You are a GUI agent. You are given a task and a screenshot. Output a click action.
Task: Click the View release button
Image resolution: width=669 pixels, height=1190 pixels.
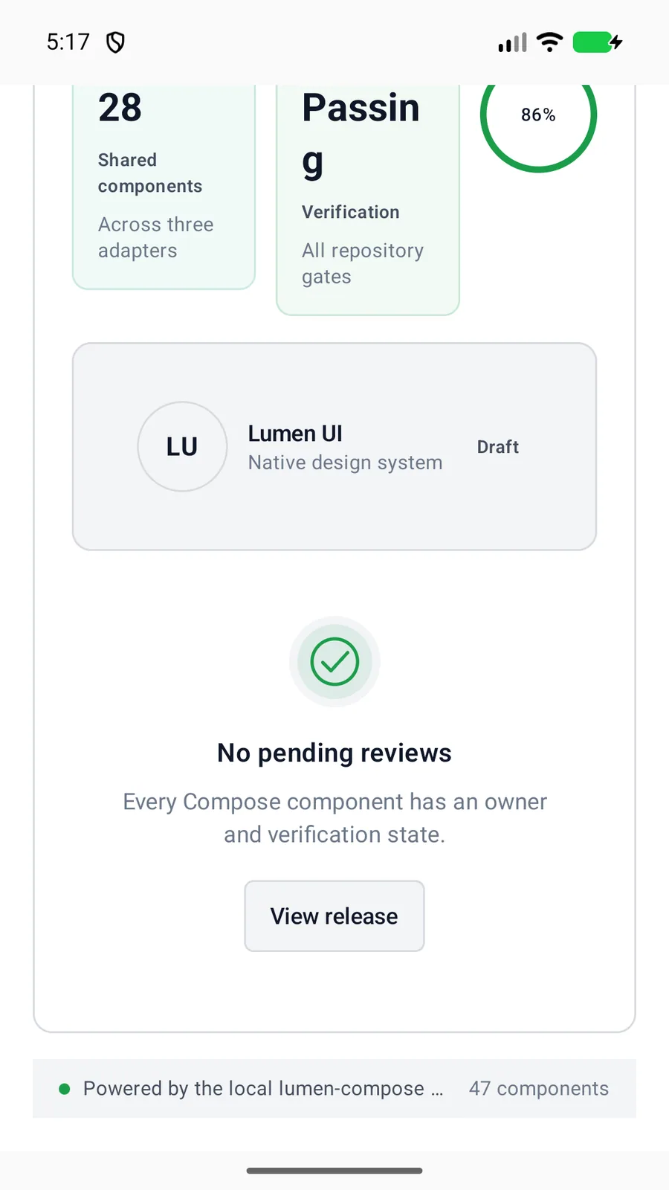[x=334, y=916]
